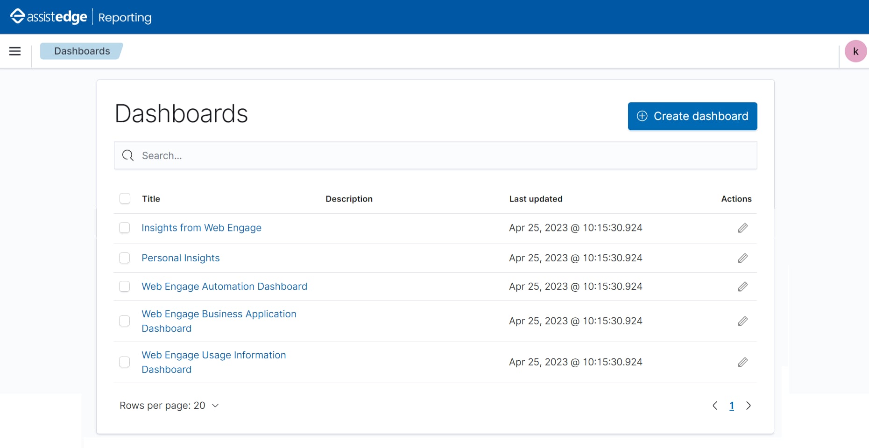
Task: Open the user account menu
Action: (x=855, y=51)
